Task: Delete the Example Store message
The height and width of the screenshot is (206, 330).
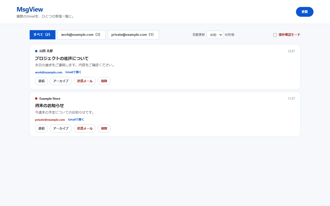Action: [104, 128]
